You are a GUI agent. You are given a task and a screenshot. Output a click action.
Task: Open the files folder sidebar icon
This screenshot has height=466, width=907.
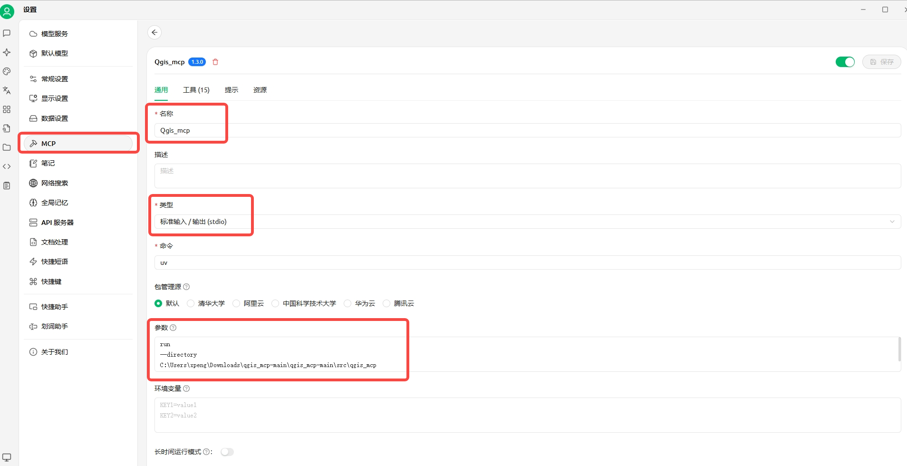pyautogui.click(x=7, y=147)
